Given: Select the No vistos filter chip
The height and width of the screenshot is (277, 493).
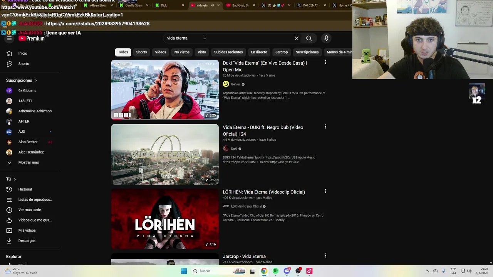Looking at the screenshot, I should pyautogui.click(x=182, y=52).
